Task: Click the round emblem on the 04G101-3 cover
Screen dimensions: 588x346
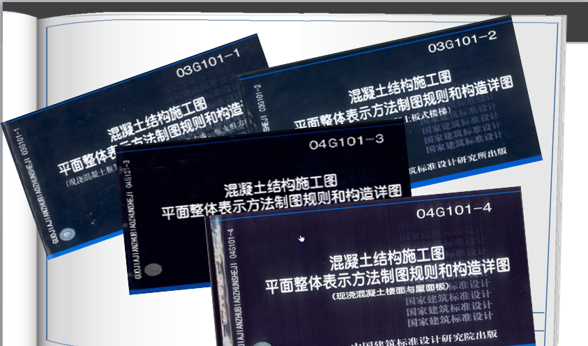Action: pos(153,269)
